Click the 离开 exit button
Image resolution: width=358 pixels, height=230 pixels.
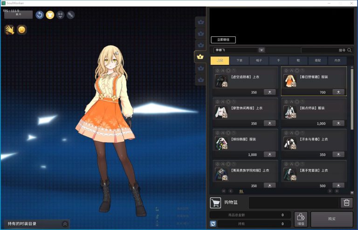tap(18, 14)
